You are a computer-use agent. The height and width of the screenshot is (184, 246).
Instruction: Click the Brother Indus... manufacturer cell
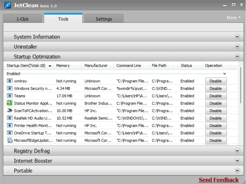click(x=98, y=103)
